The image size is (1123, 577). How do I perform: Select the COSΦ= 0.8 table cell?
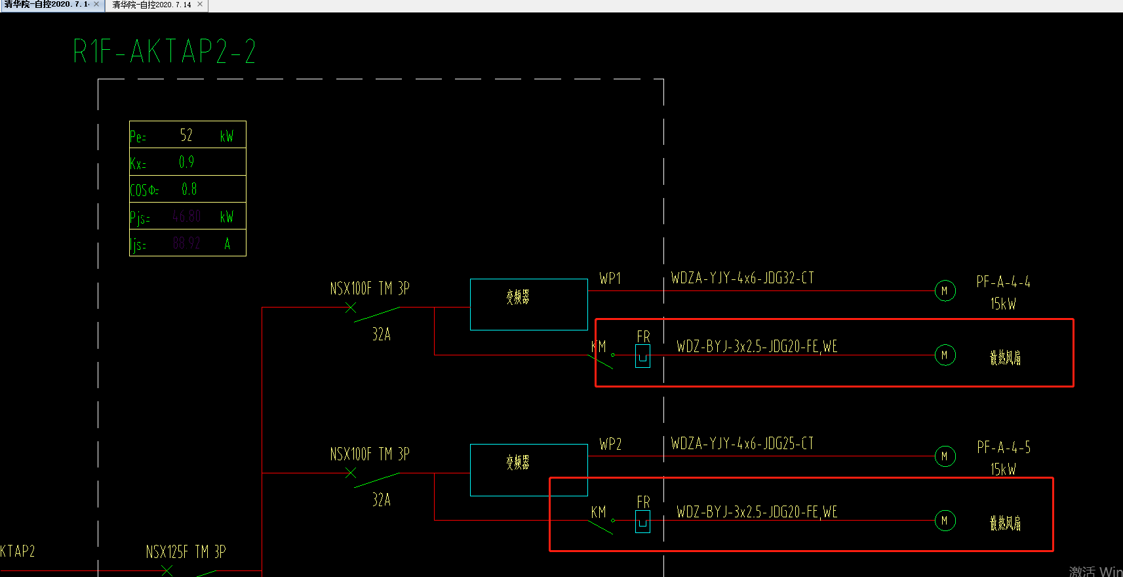(x=187, y=189)
